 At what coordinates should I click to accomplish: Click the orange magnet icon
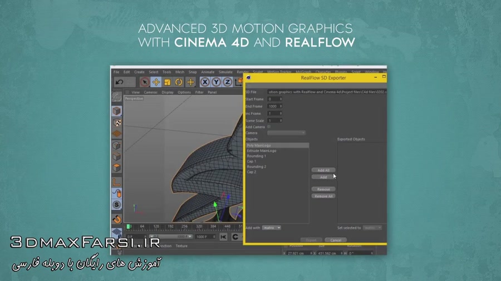click(117, 219)
